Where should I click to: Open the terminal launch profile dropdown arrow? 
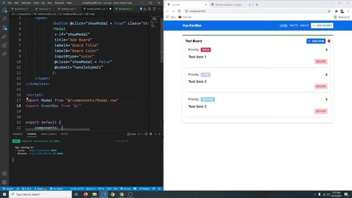142,134
